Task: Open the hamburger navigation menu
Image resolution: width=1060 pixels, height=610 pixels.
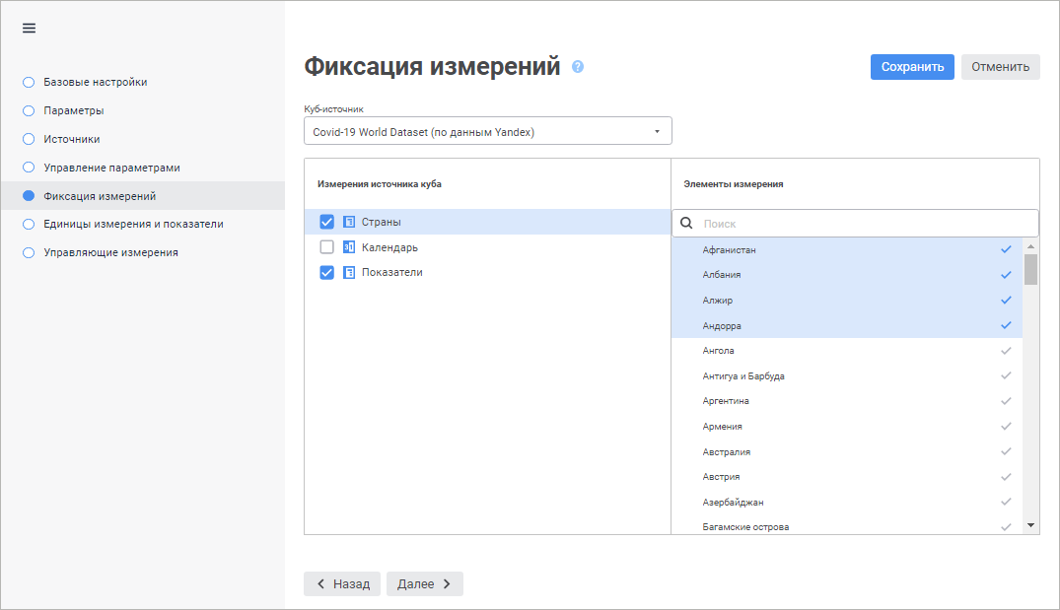Action: [x=29, y=28]
